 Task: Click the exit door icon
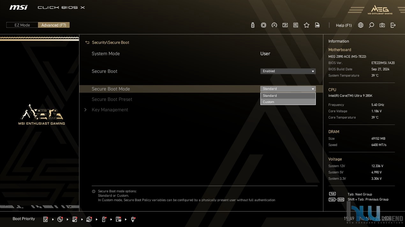pos(393,25)
